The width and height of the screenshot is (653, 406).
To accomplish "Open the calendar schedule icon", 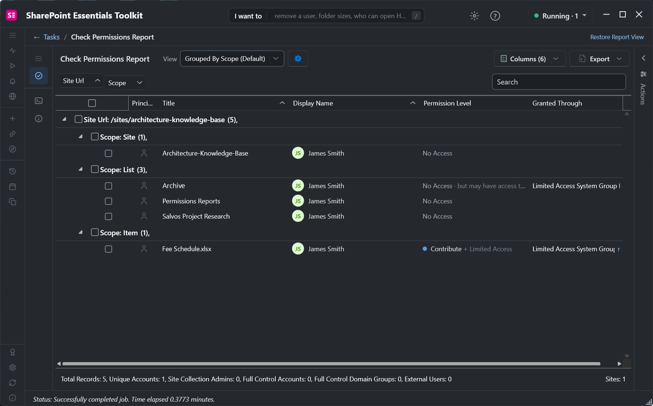I will [12, 186].
